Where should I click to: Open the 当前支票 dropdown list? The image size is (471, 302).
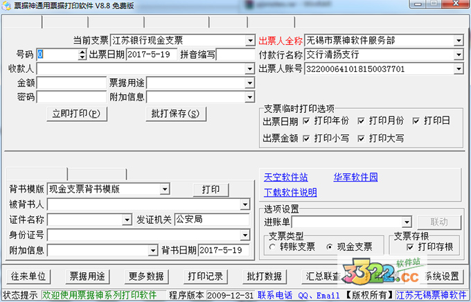click(250, 40)
